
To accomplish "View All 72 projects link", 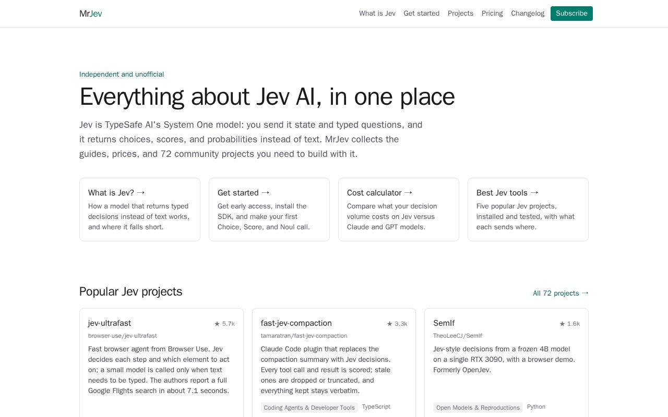I will coord(560,293).
